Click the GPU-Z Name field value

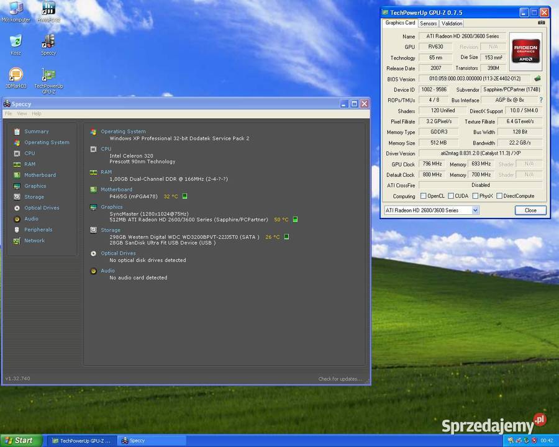462,37
